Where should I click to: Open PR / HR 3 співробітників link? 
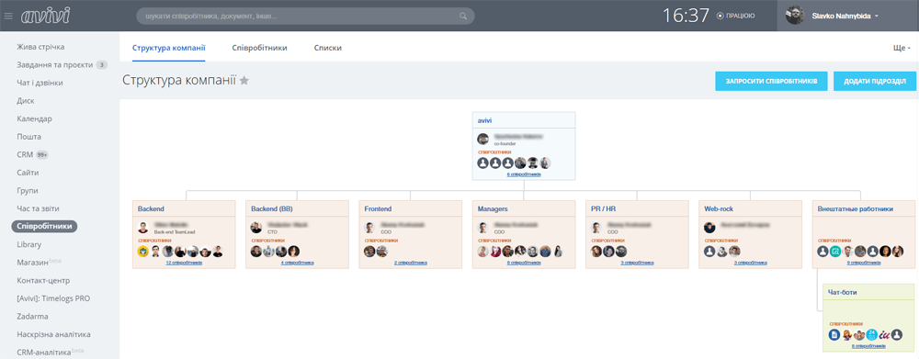point(637,263)
